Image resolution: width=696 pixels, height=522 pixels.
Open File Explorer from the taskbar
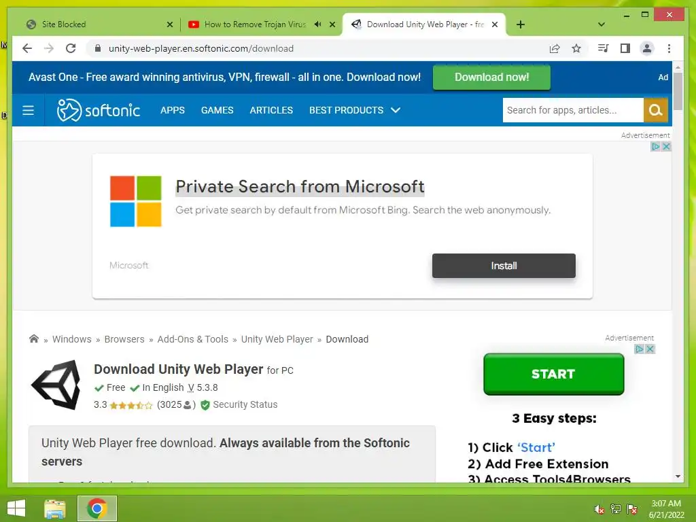[x=55, y=508]
